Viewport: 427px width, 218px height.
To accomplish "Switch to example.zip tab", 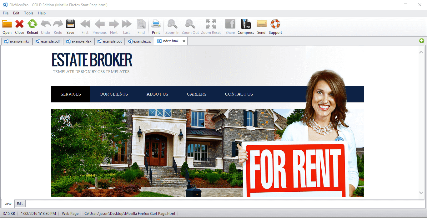I will (x=139, y=41).
